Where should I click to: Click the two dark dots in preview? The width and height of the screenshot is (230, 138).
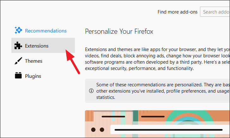[x=98, y=130]
